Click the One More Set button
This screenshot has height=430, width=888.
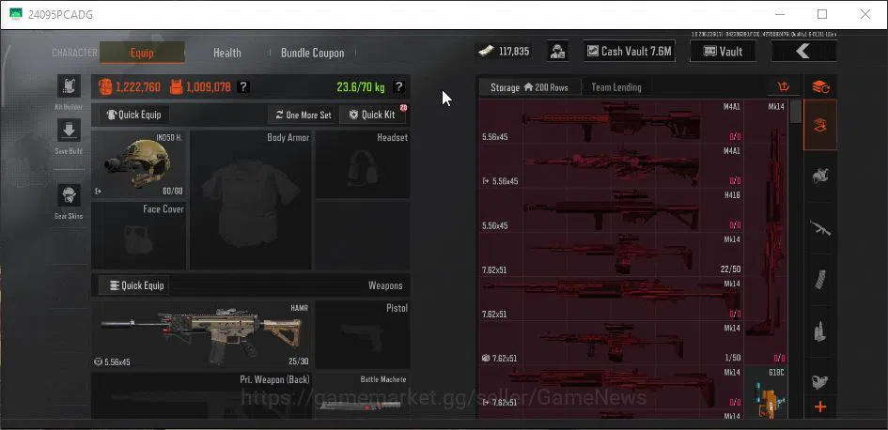click(x=303, y=115)
